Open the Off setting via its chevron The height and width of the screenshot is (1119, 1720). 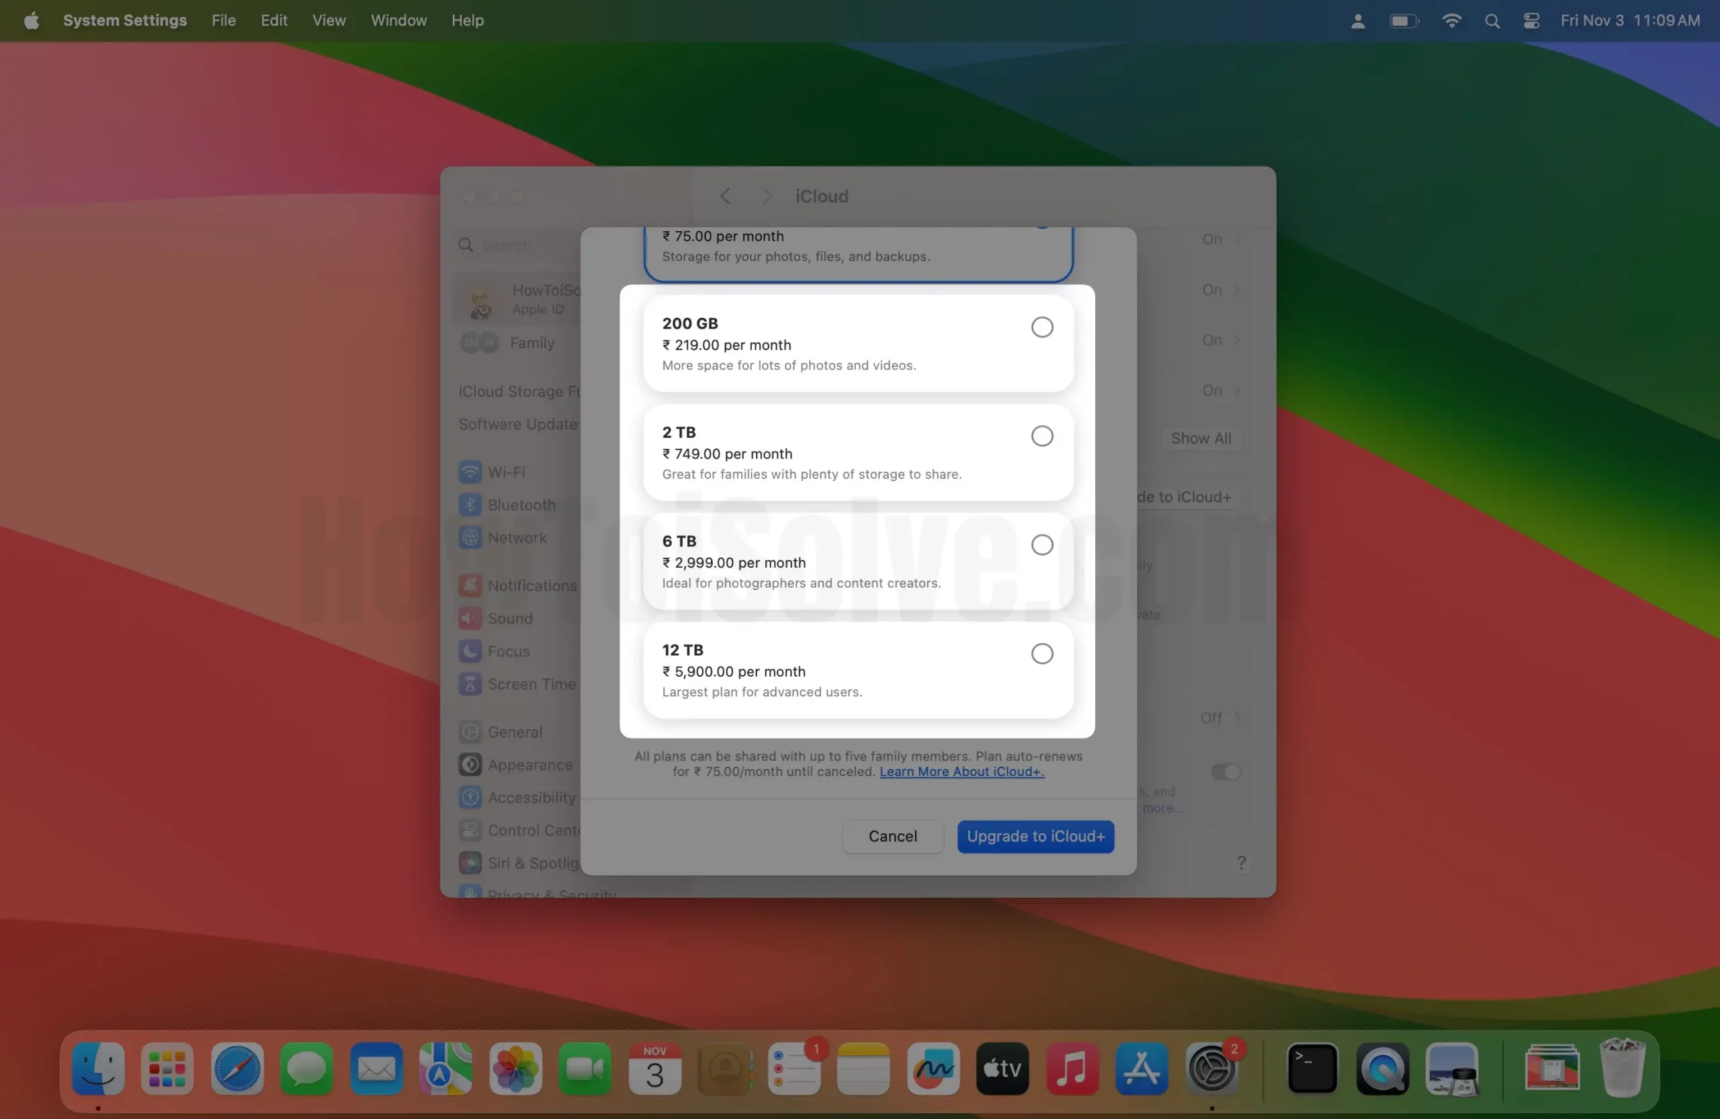[1237, 717]
